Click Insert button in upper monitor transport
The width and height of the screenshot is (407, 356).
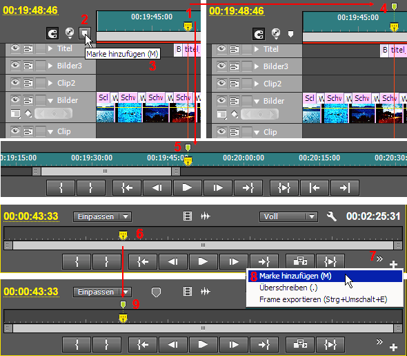300,261
